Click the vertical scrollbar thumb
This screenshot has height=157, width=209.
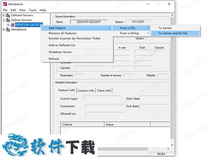point(172,78)
